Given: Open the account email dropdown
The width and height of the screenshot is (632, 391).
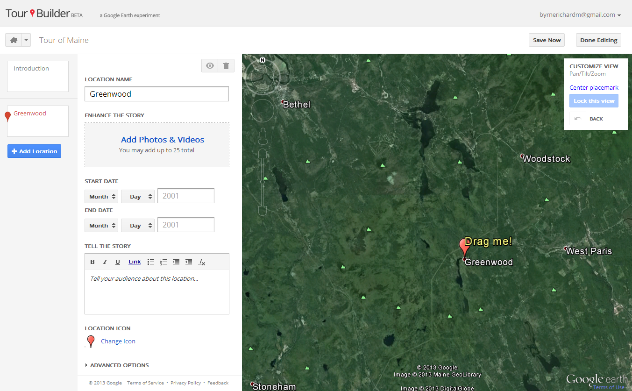Looking at the screenshot, I should pos(580,15).
